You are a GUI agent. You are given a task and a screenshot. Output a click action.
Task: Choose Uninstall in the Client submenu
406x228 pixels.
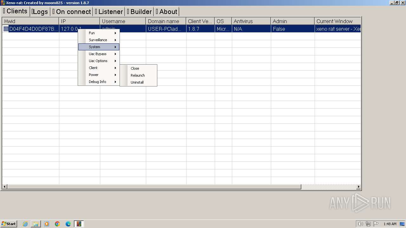click(138, 82)
